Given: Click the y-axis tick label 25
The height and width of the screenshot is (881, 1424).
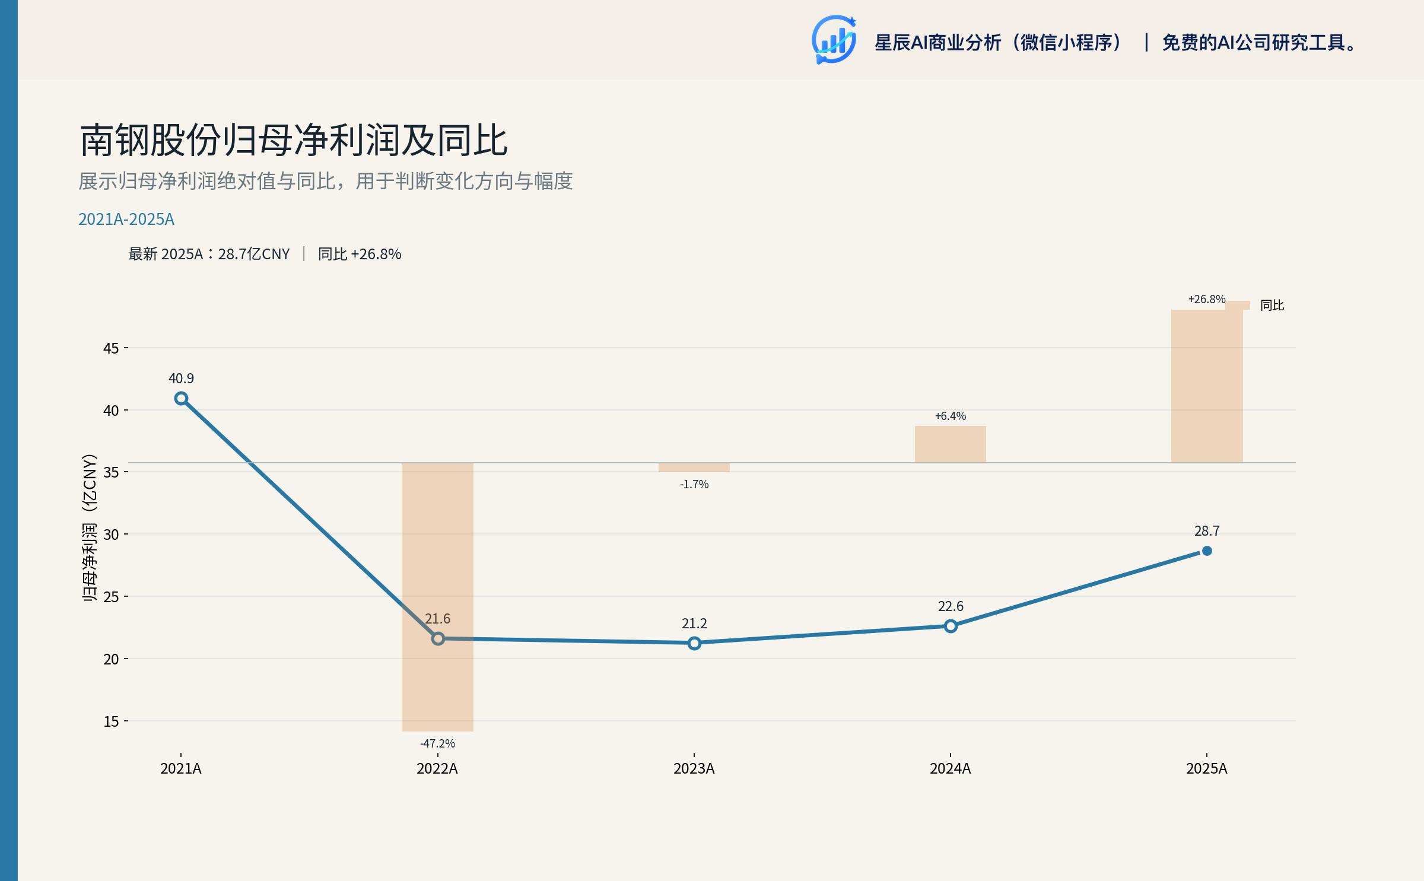Looking at the screenshot, I should (111, 597).
